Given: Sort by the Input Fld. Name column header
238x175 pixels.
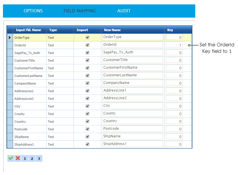Looking at the screenshot, I should [x=29, y=30].
